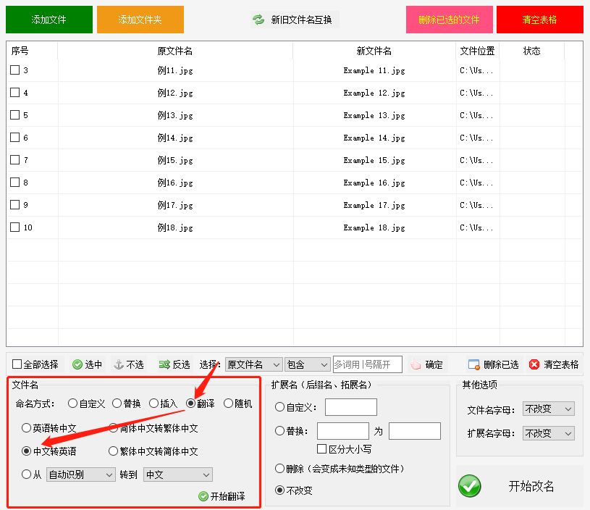Click the 开始改名 label text
The image size is (590, 510).
point(531,486)
